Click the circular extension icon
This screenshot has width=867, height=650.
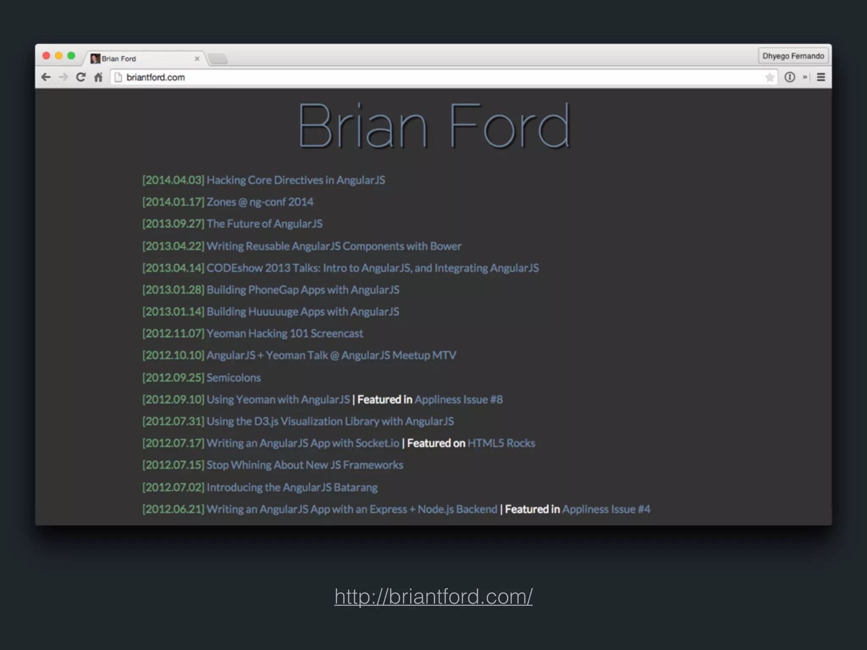point(790,77)
